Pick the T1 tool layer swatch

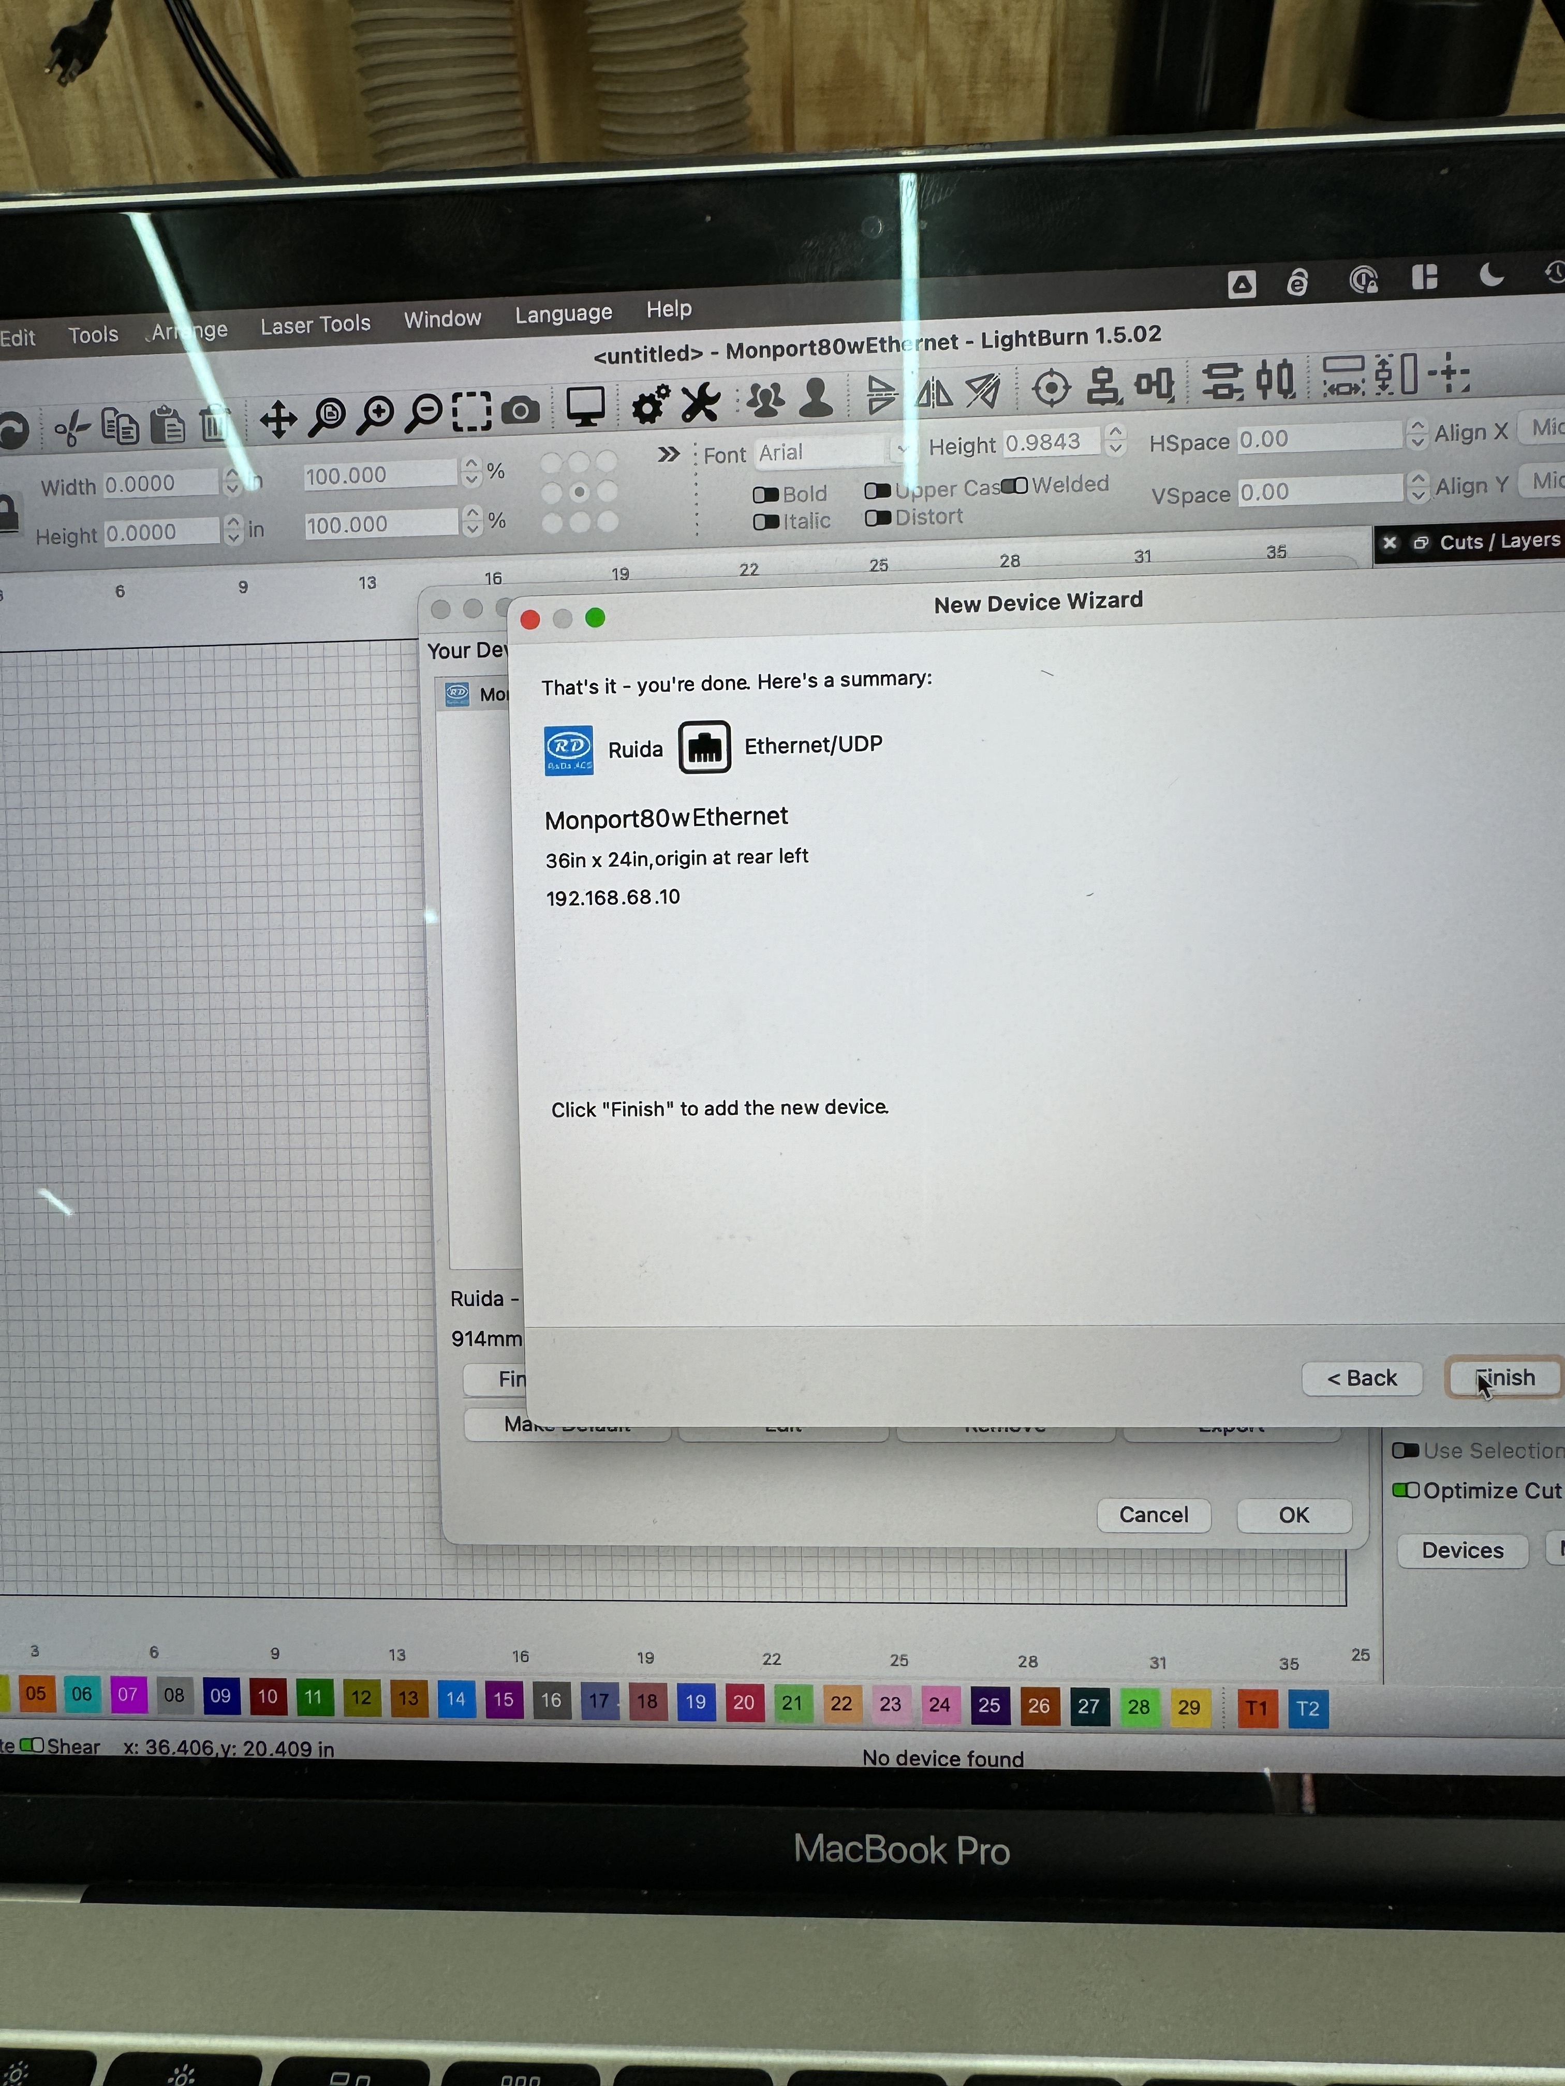pos(1257,1708)
